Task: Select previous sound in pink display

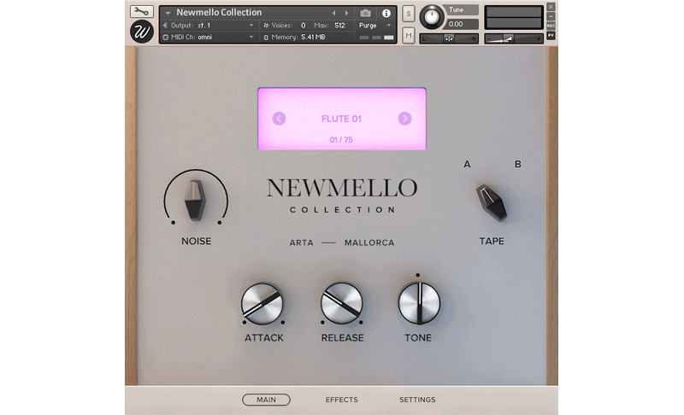Action: 280,119
